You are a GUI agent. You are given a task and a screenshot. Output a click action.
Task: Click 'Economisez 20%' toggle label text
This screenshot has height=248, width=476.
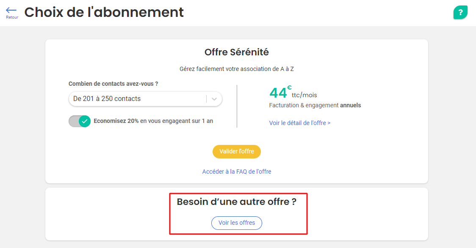(x=153, y=121)
